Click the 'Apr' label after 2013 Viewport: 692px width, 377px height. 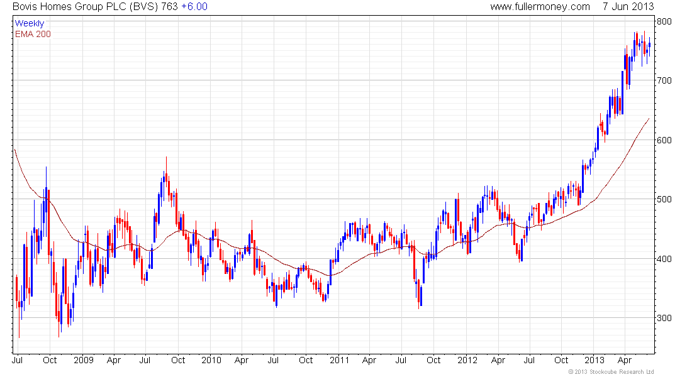click(x=625, y=360)
